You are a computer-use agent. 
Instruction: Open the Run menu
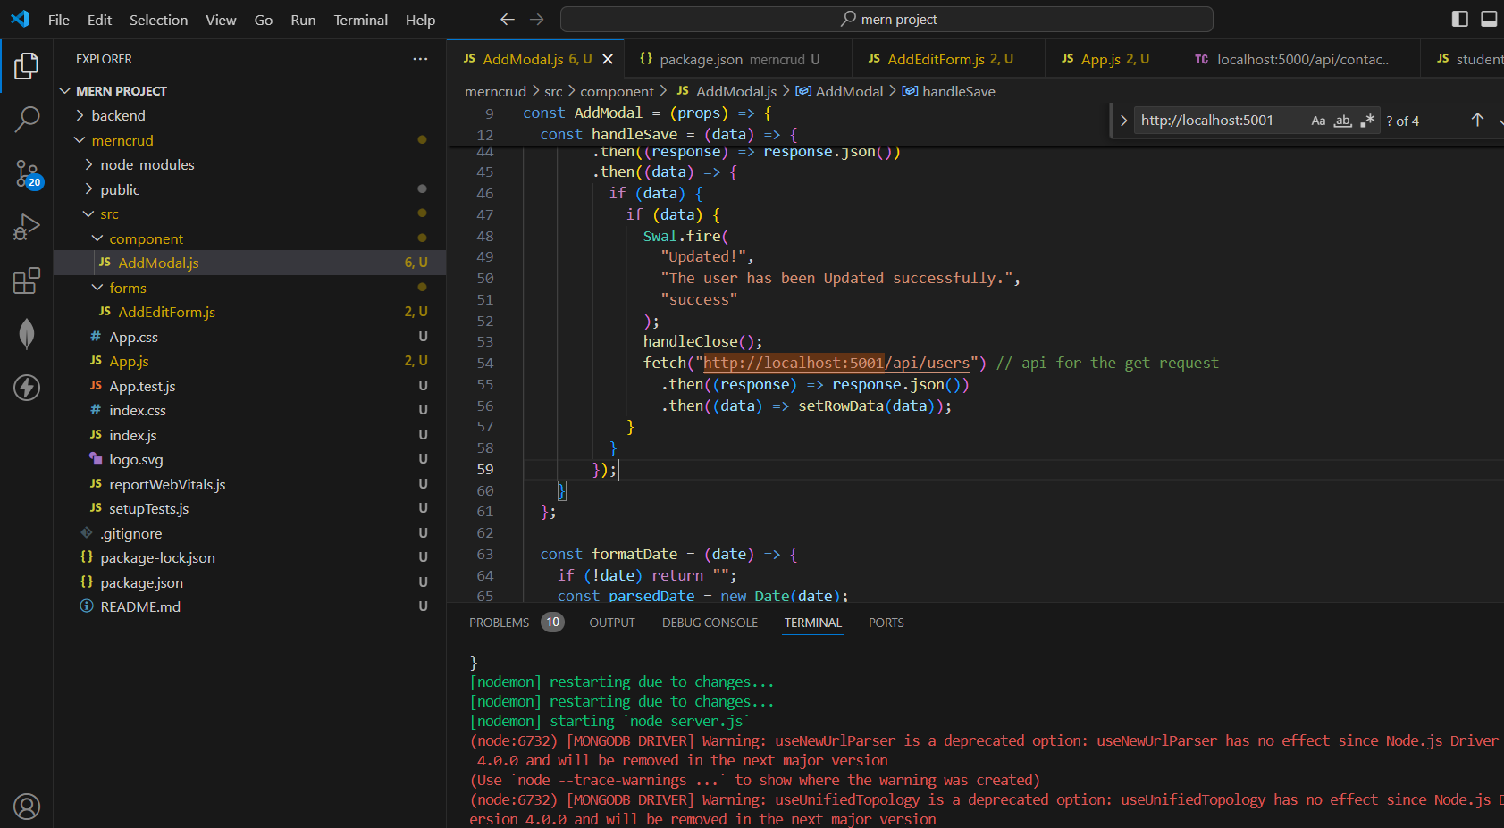(303, 20)
